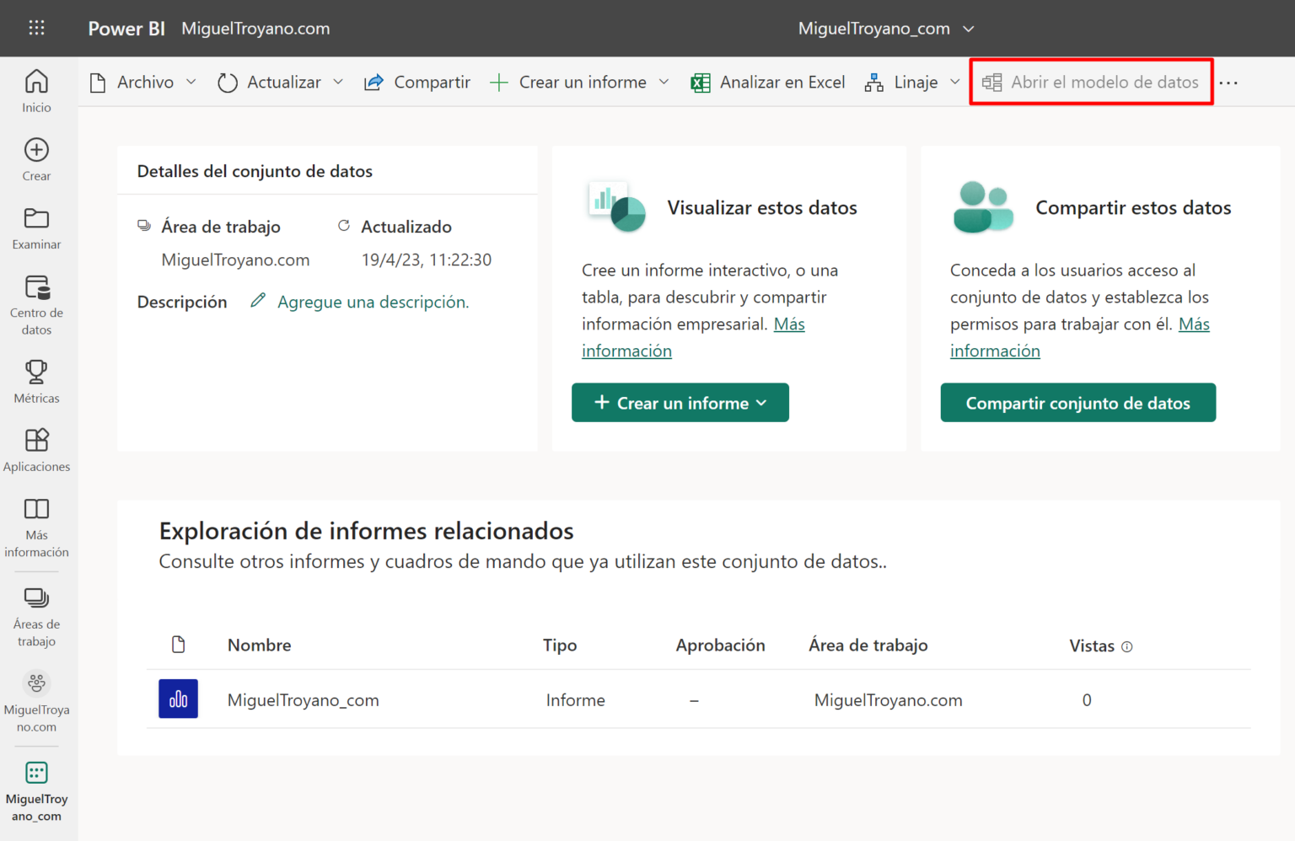Image resolution: width=1295 pixels, height=841 pixels.
Task: Click MiguelTroyano.com workspace cell in table
Action: (x=889, y=700)
